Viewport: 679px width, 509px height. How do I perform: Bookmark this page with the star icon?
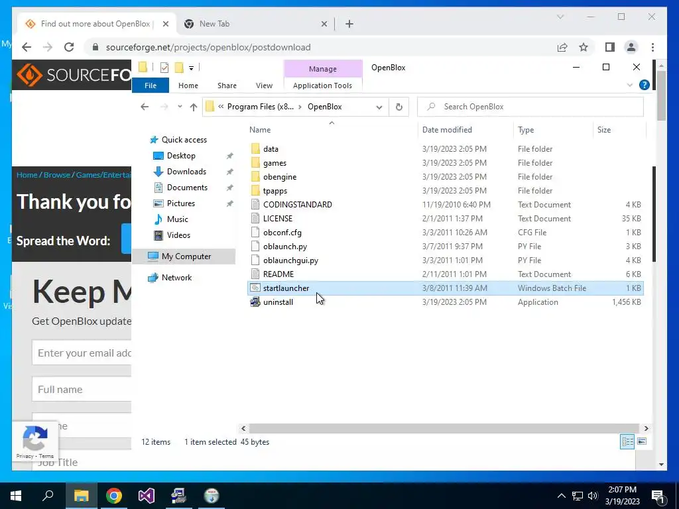[584, 47]
